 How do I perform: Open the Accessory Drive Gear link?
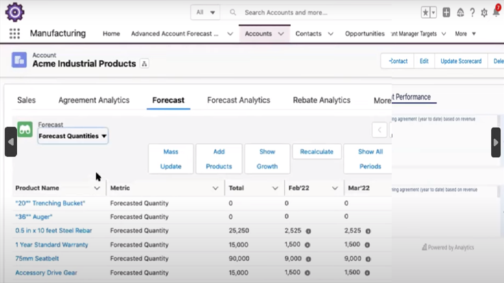point(46,273)
